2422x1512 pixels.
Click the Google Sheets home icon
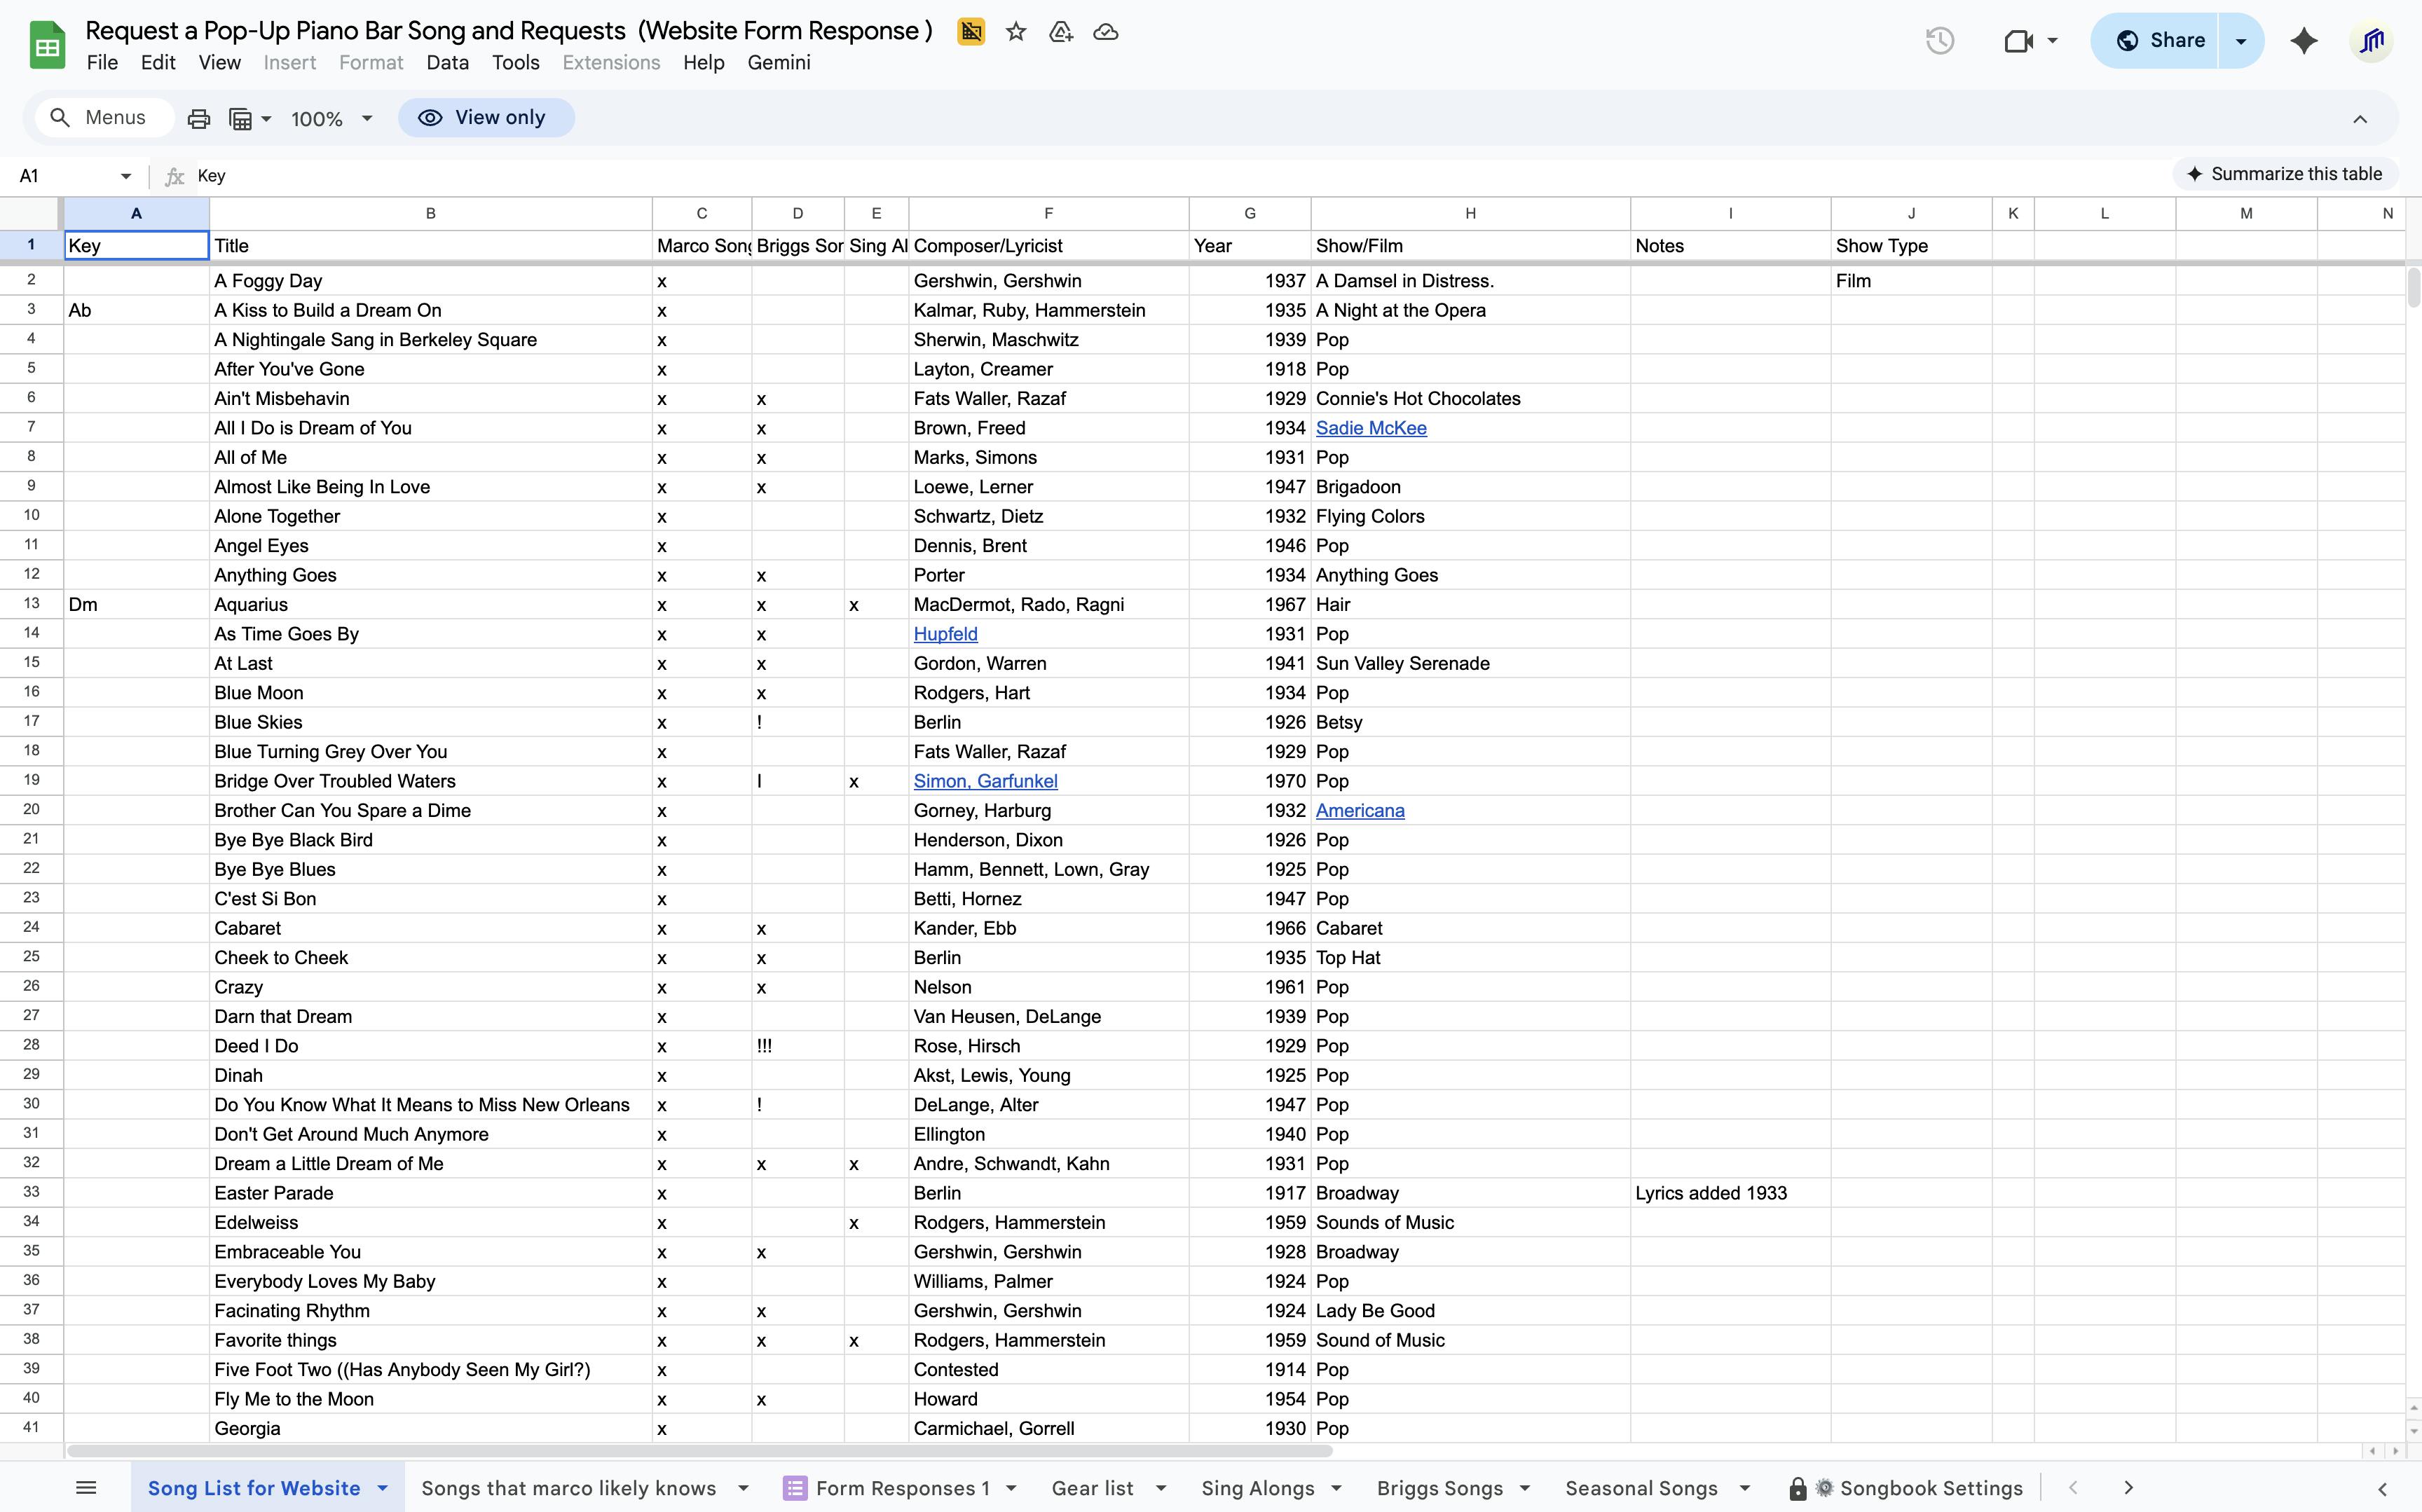(x=46, y=44)
